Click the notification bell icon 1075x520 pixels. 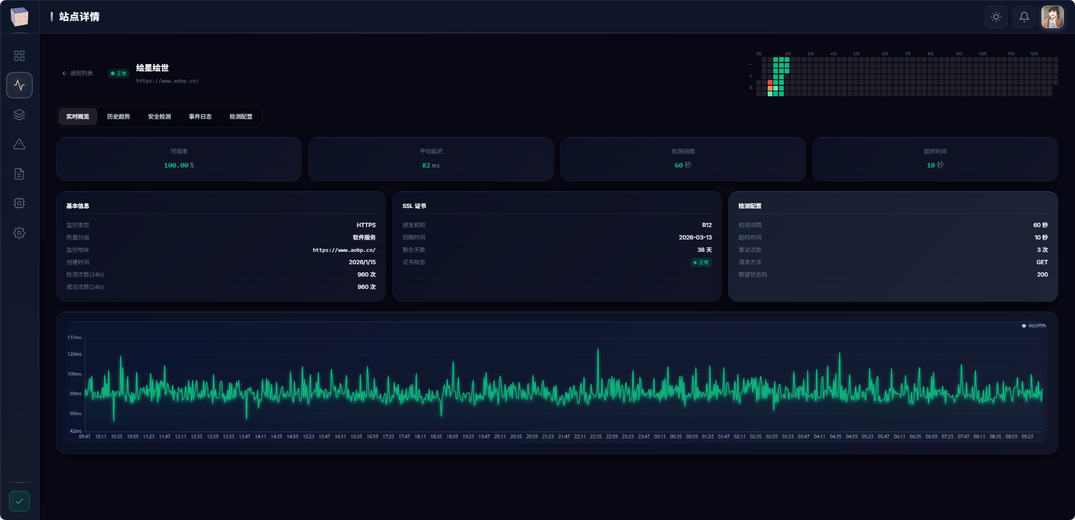click(x=1024, y=17)
